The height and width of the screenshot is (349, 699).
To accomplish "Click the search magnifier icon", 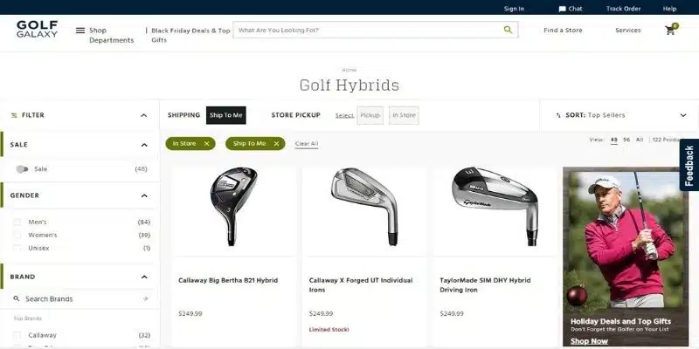I will pyautogui.click(x=508, y=30).
